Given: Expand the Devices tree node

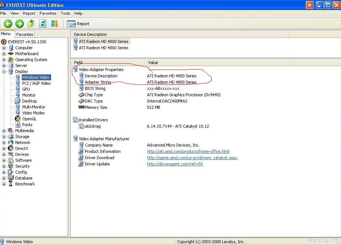Looking at the screenshot, I should (x=4, y=154).
